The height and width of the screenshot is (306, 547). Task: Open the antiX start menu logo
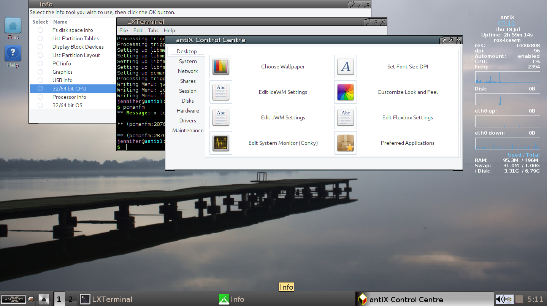(x=14, y=299)
